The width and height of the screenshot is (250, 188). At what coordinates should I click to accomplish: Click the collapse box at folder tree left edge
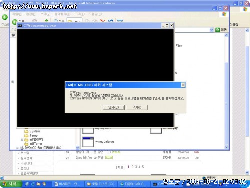pos(13,82)
